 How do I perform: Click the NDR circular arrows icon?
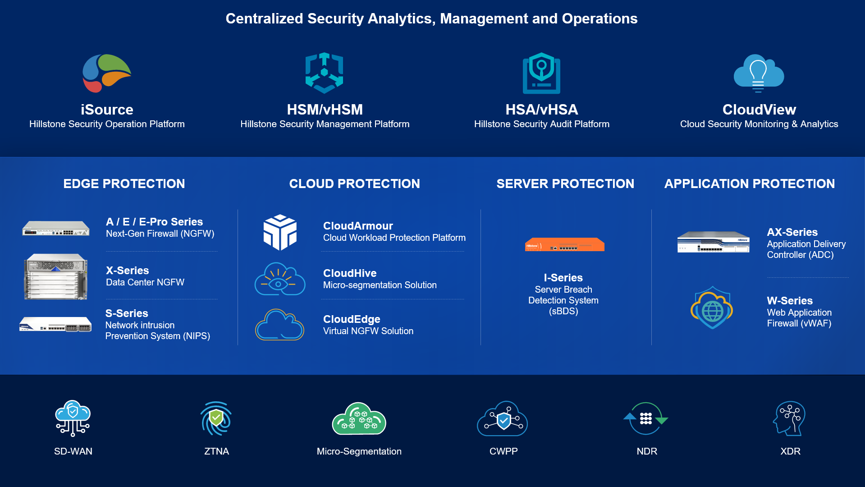tap(646, 418)
